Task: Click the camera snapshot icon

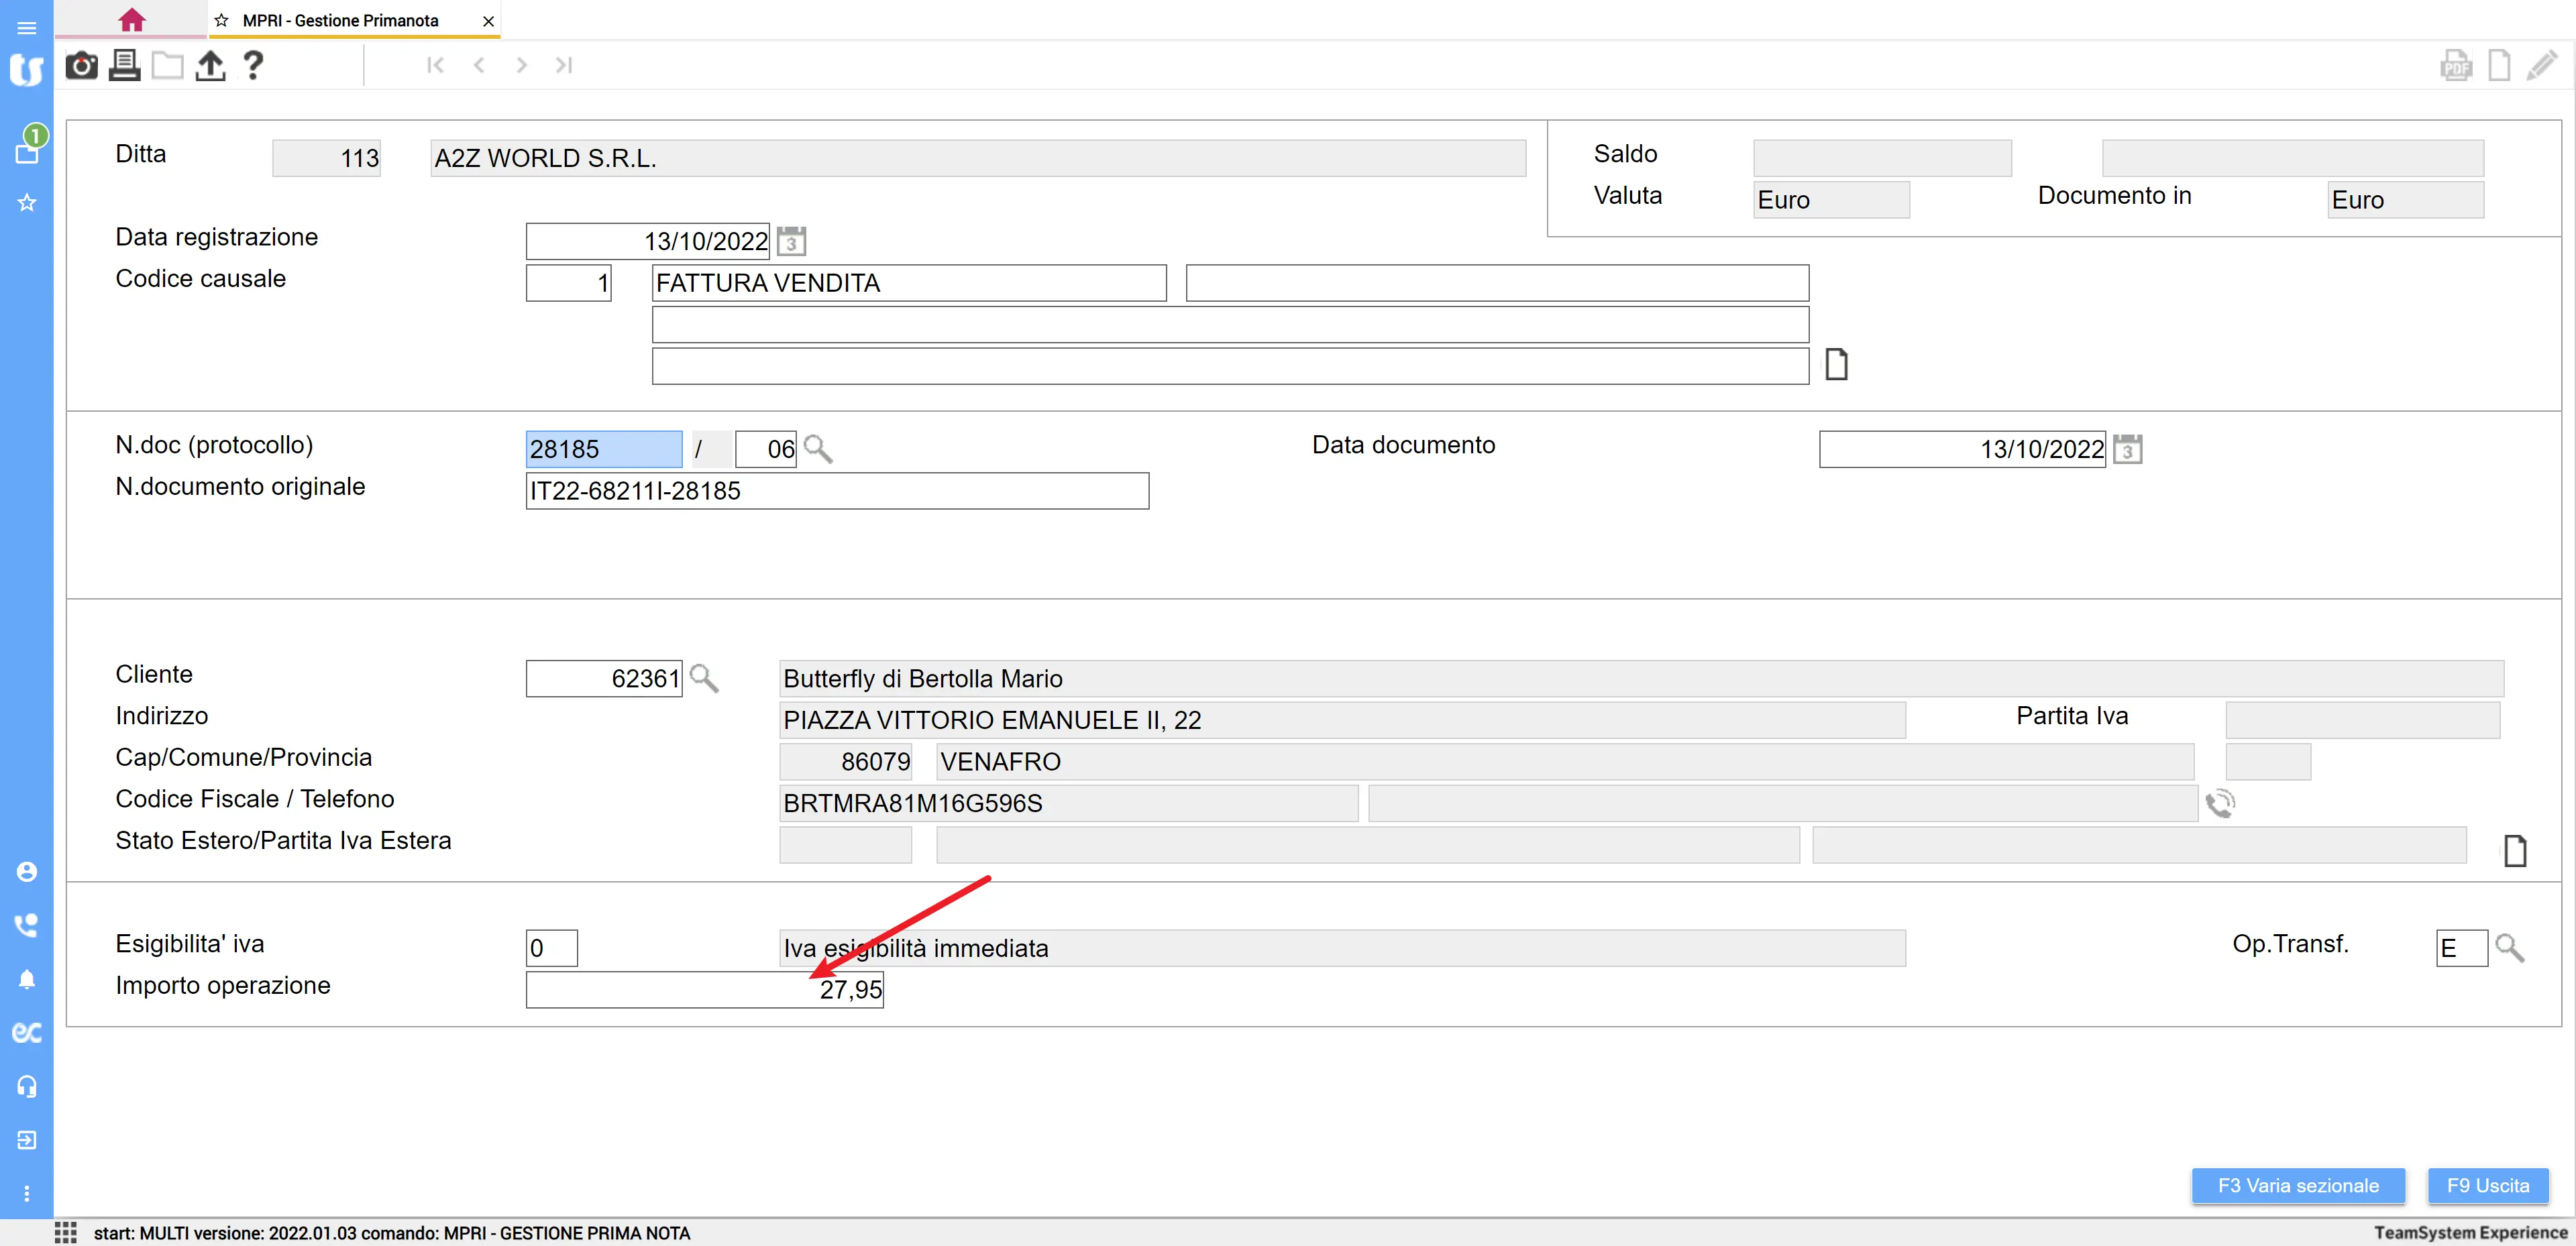Action: [81, 66]
